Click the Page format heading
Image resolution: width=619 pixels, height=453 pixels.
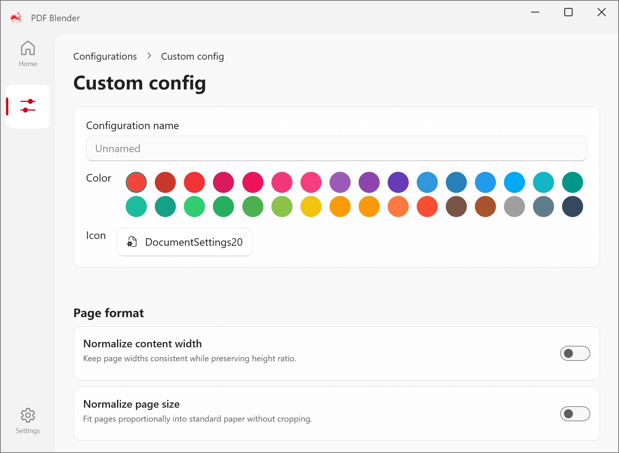(109, 313)
